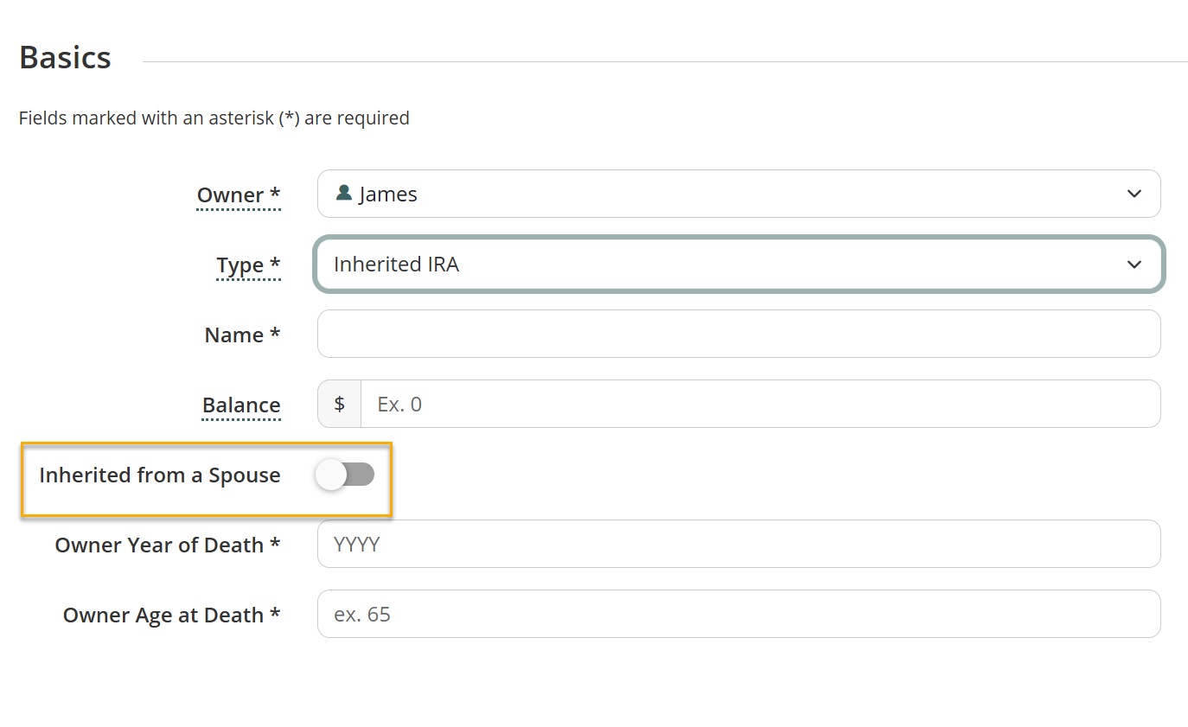Screen dimensions: 1188x727
Task: Click the Owner Year of Death label
Action: click(x=168, y=545)
